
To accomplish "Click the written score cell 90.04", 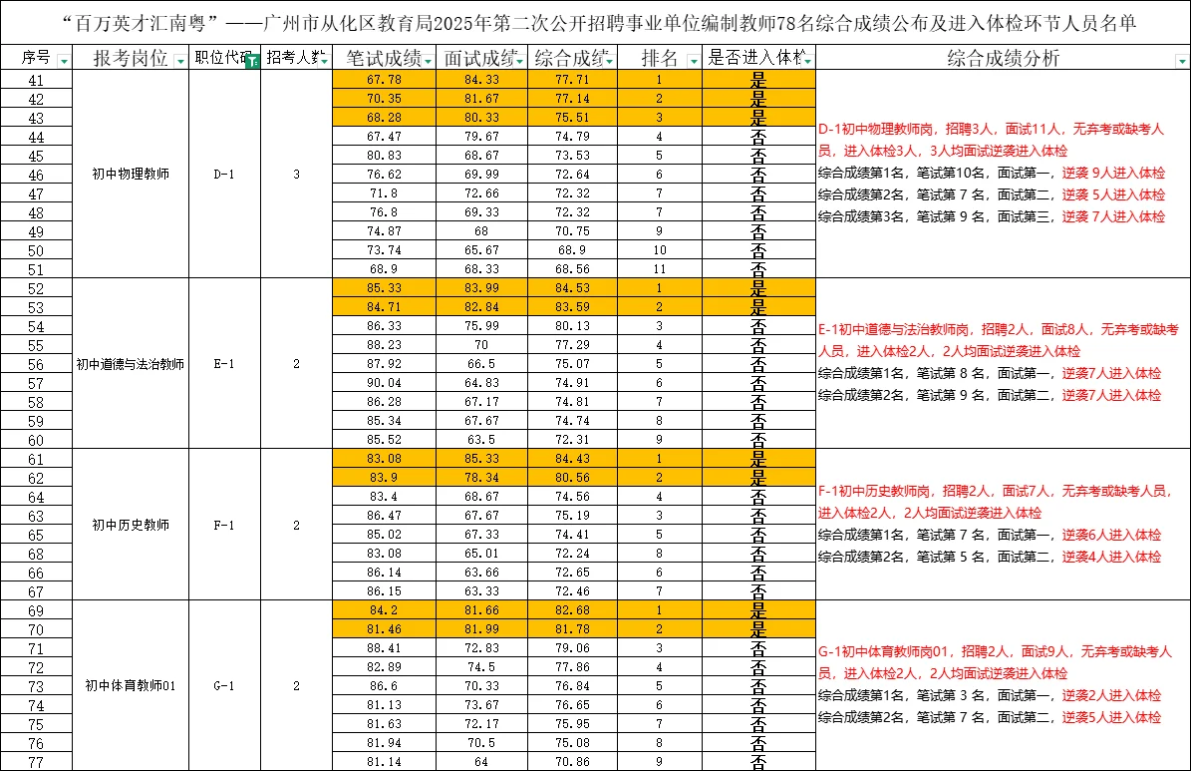I will point(385,382).
